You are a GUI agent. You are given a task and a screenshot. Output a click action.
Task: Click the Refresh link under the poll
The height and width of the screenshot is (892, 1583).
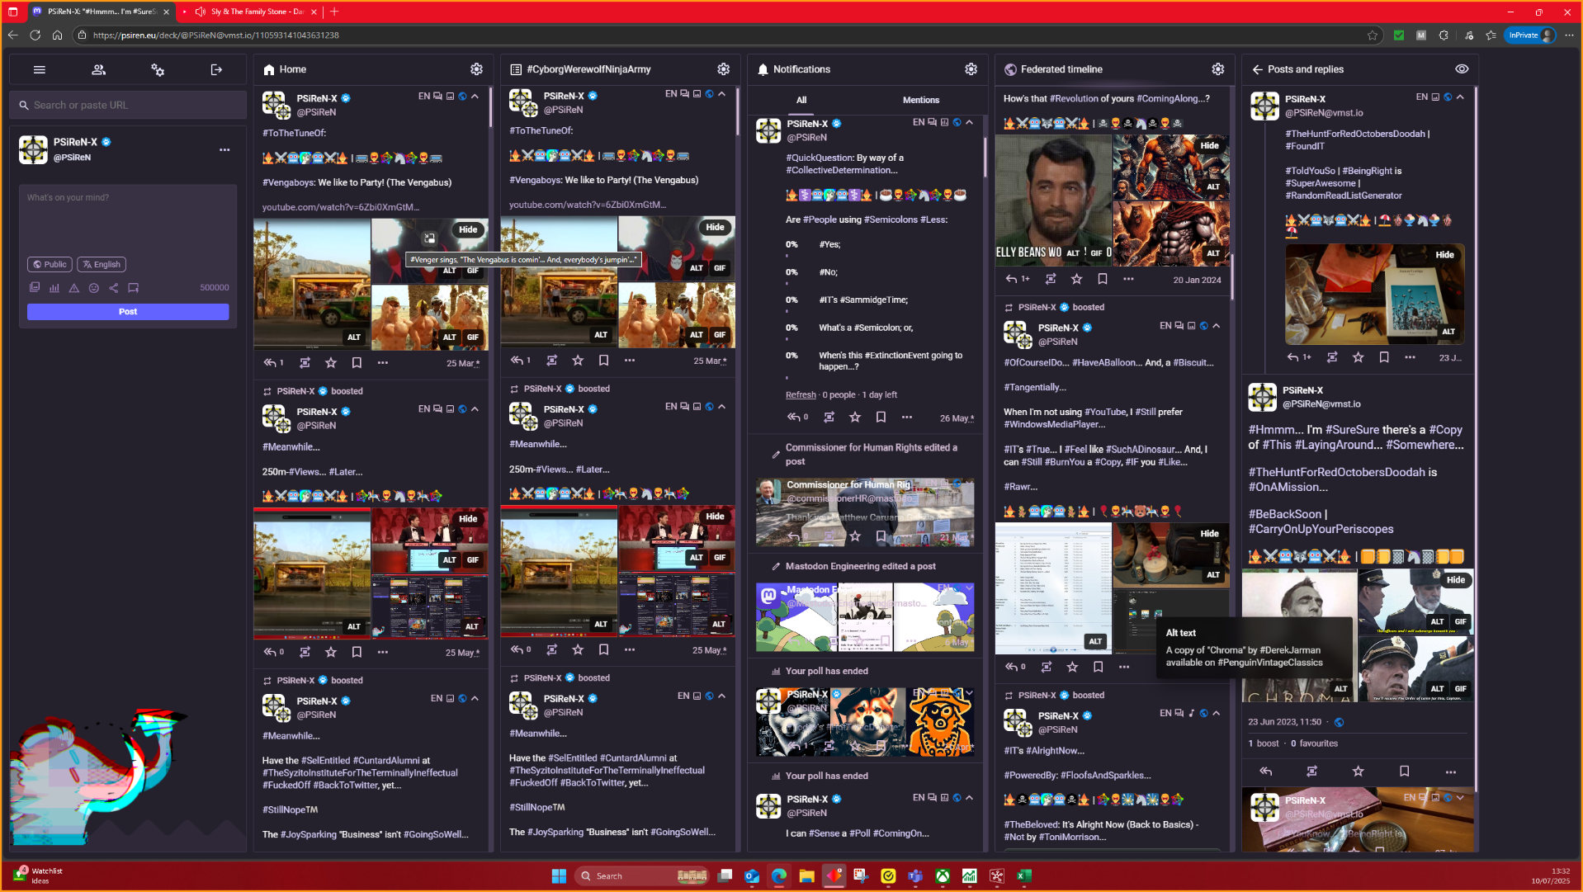(801, 395)
